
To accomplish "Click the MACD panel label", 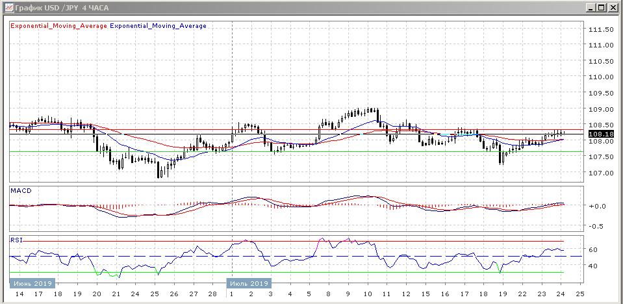I will click(x=21, y=191).
